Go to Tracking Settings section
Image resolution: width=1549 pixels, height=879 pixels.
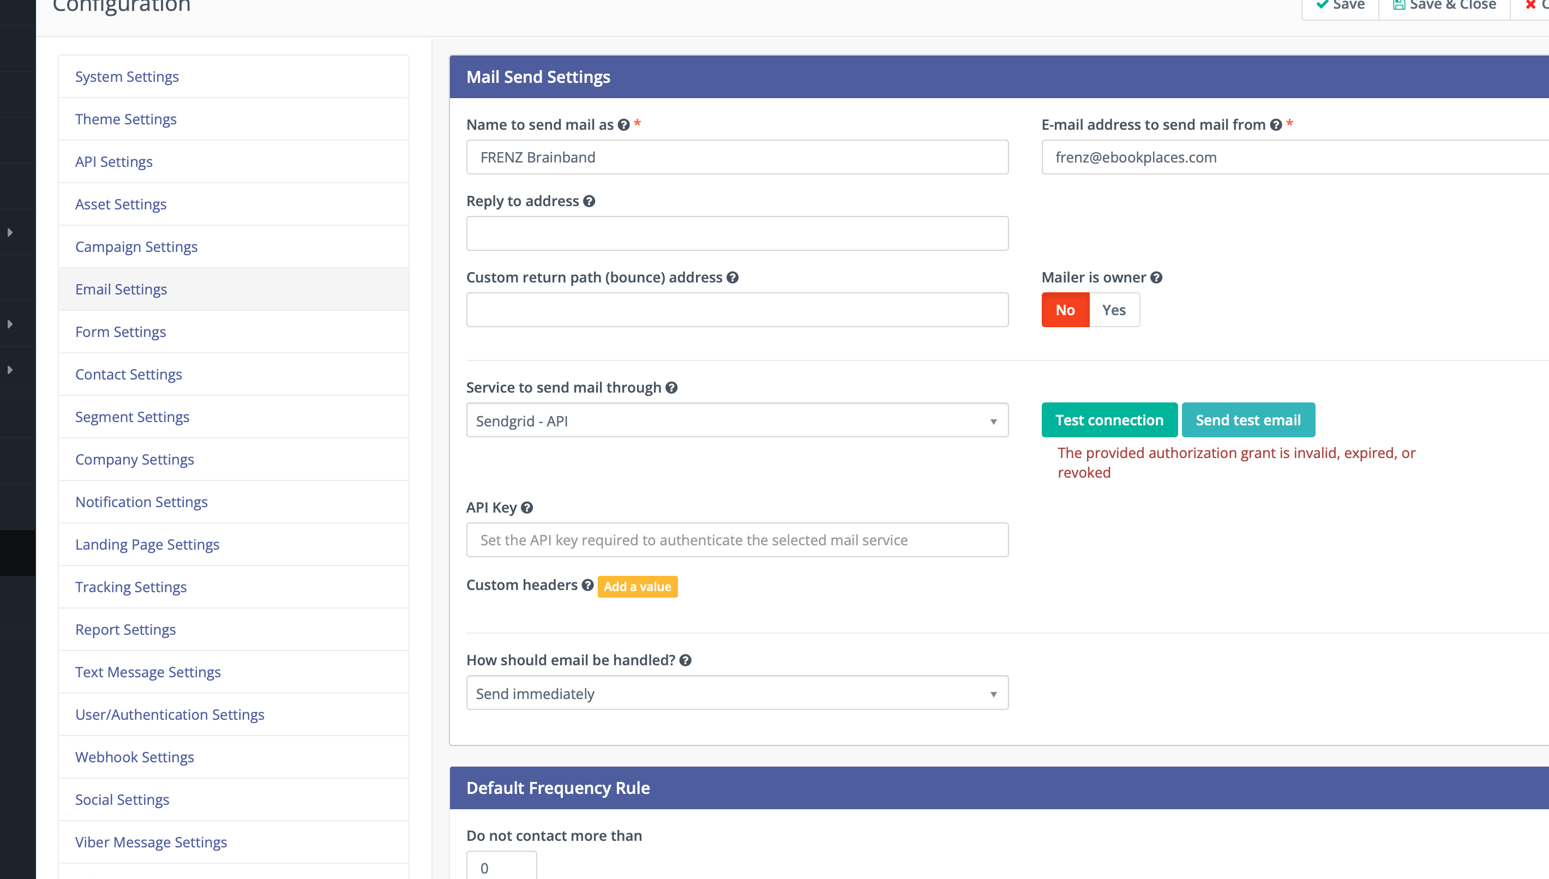point(130,587)
